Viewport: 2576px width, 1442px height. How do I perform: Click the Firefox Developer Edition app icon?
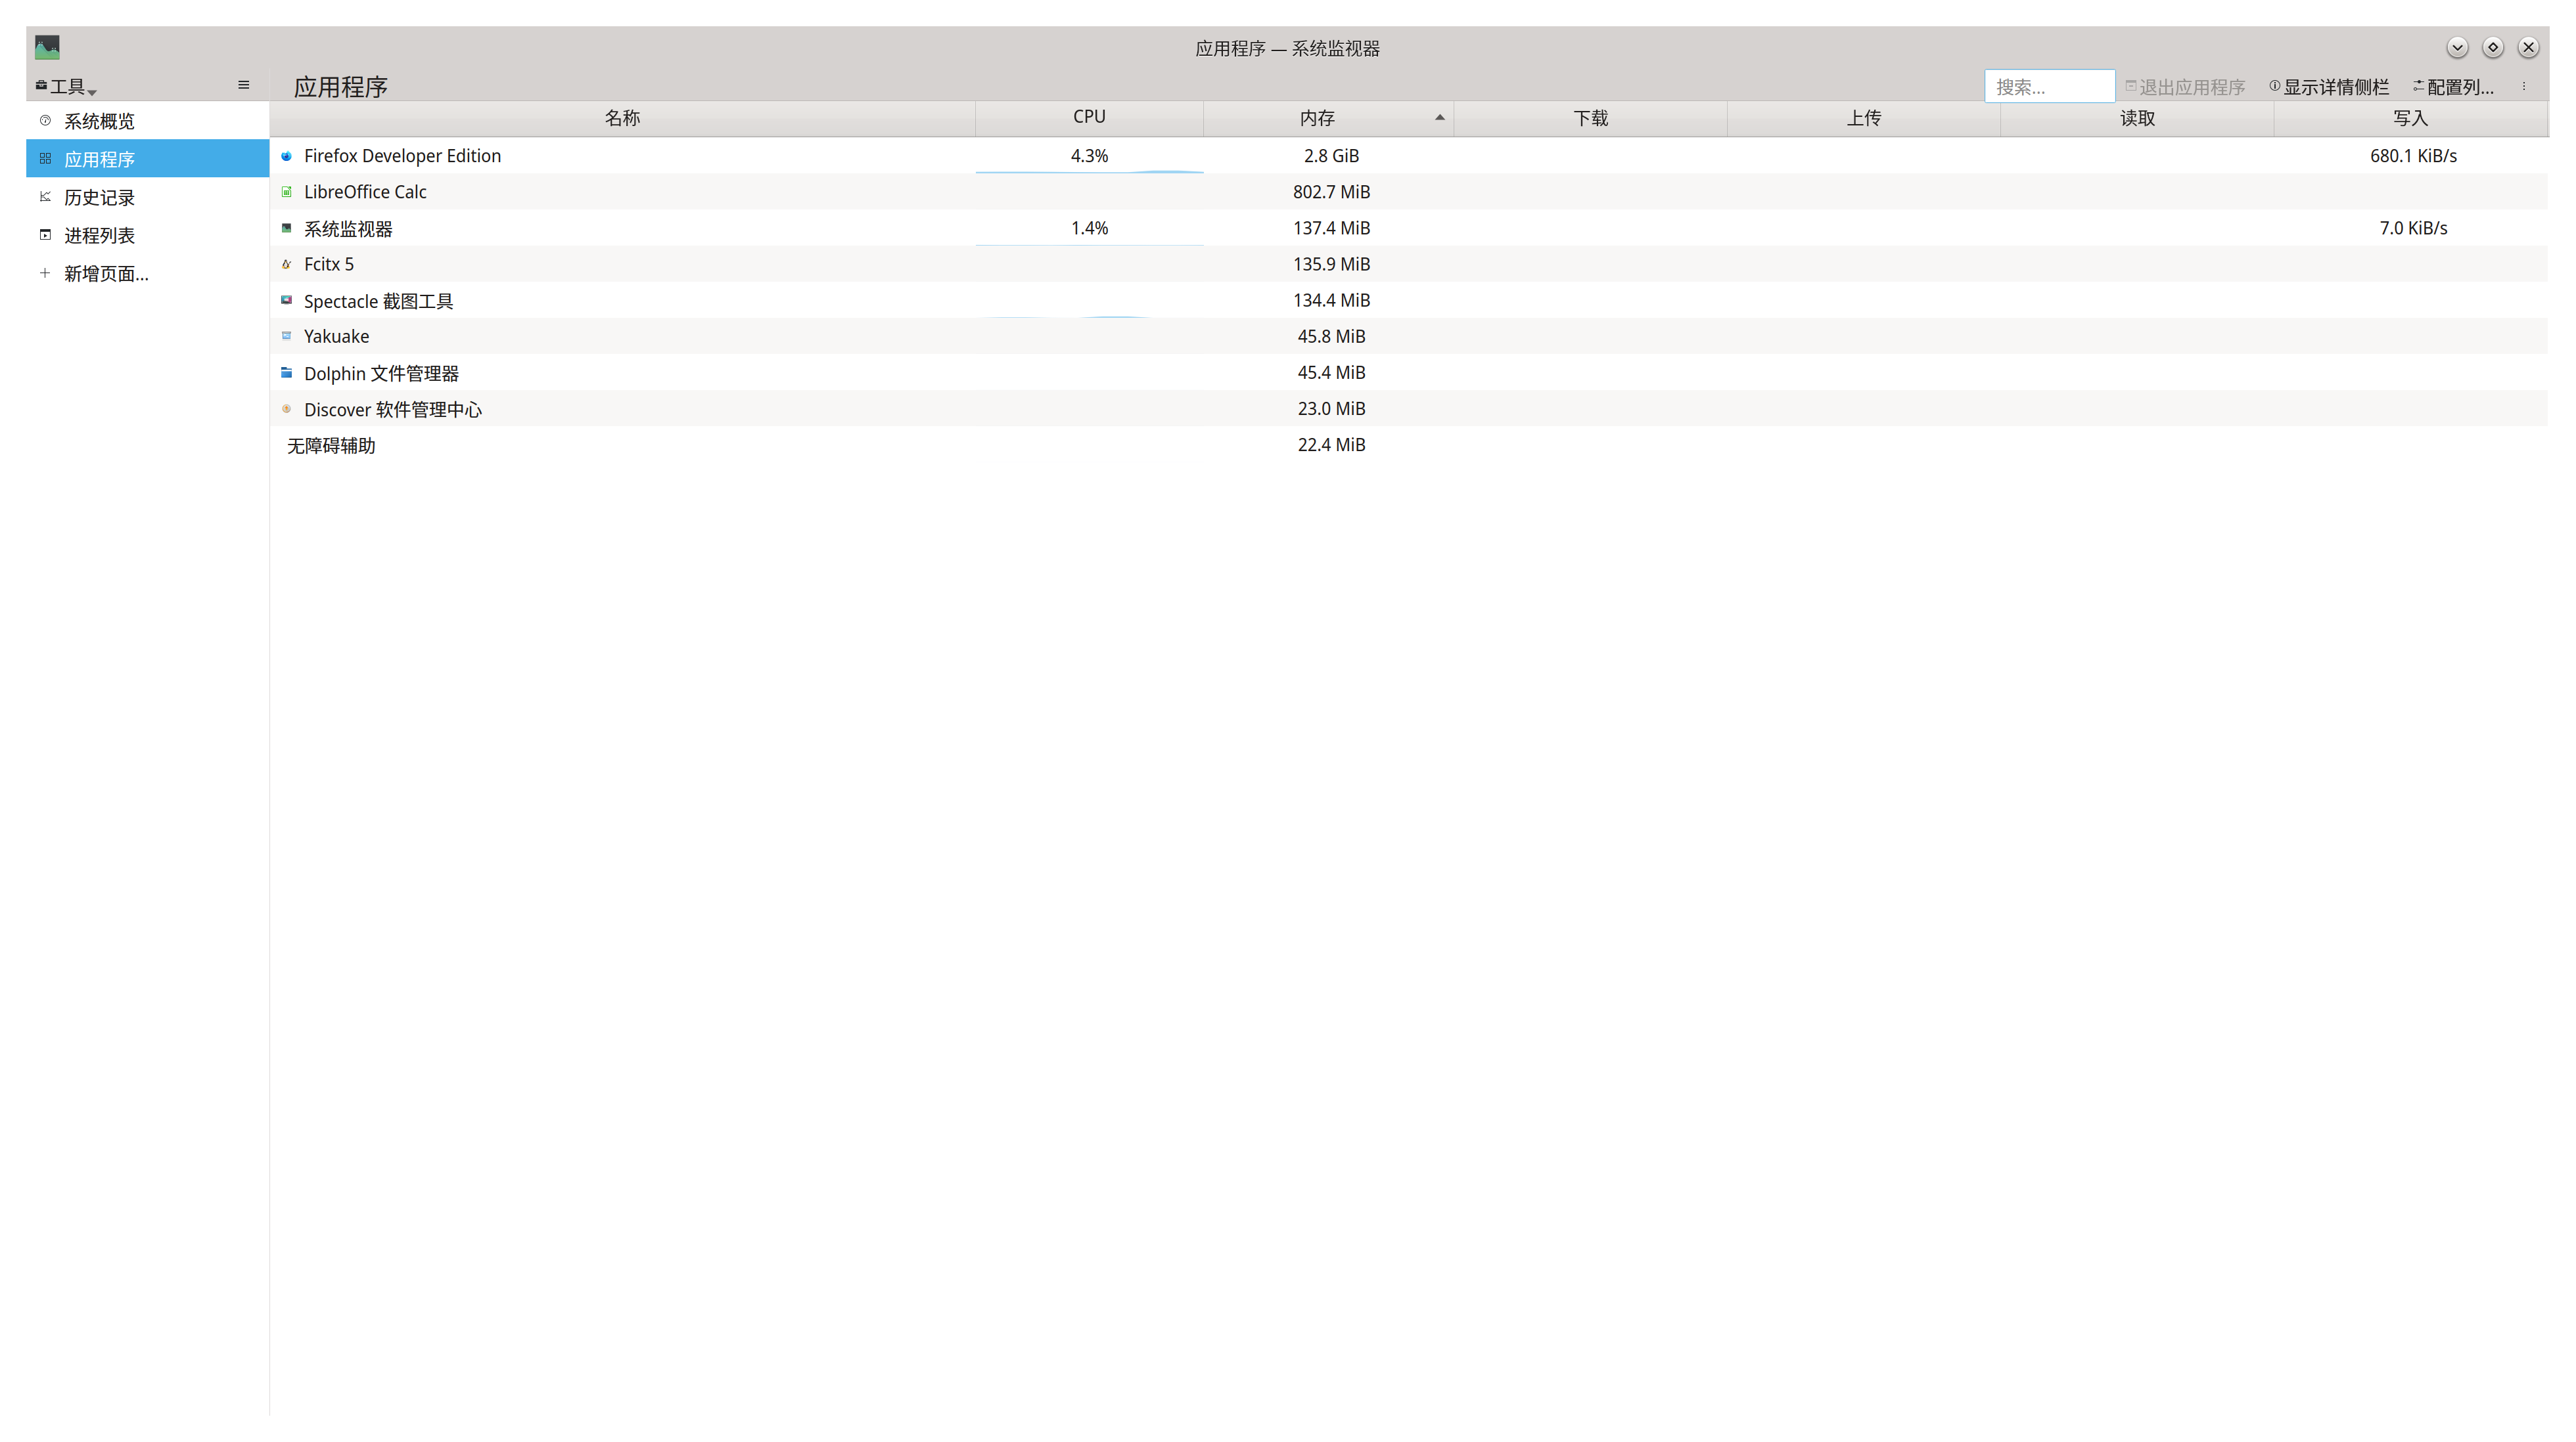point(286,156)
